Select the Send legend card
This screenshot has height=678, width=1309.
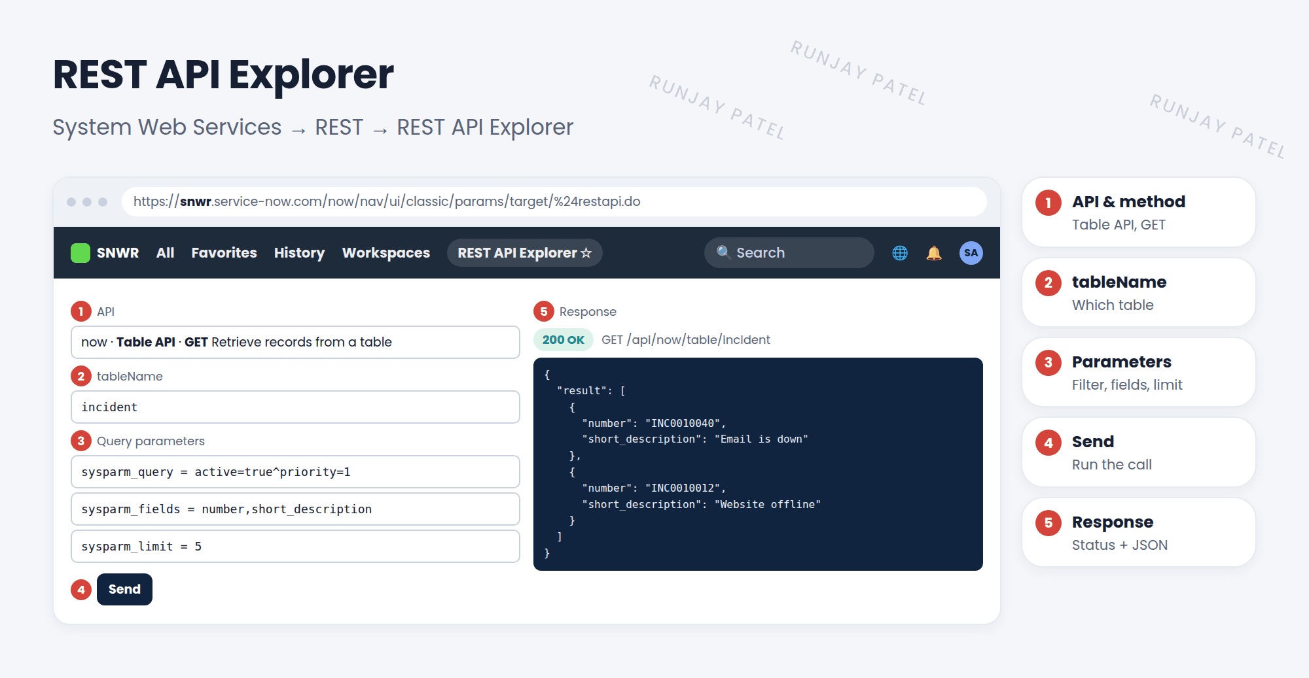click(1138, 452)
